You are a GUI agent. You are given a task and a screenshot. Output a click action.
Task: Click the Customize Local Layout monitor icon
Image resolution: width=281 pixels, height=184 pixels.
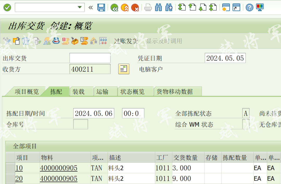pos(260,8)
